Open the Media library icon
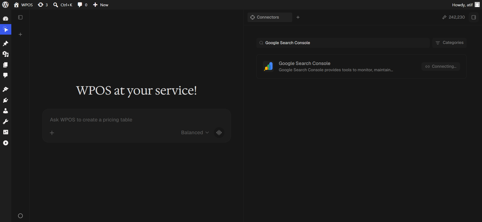The width and height of the screenshot is (482, 222). point(6,54)
